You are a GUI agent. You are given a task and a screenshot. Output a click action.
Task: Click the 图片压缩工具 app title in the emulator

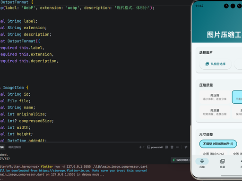pyautogui.click(x=225, y=34)
